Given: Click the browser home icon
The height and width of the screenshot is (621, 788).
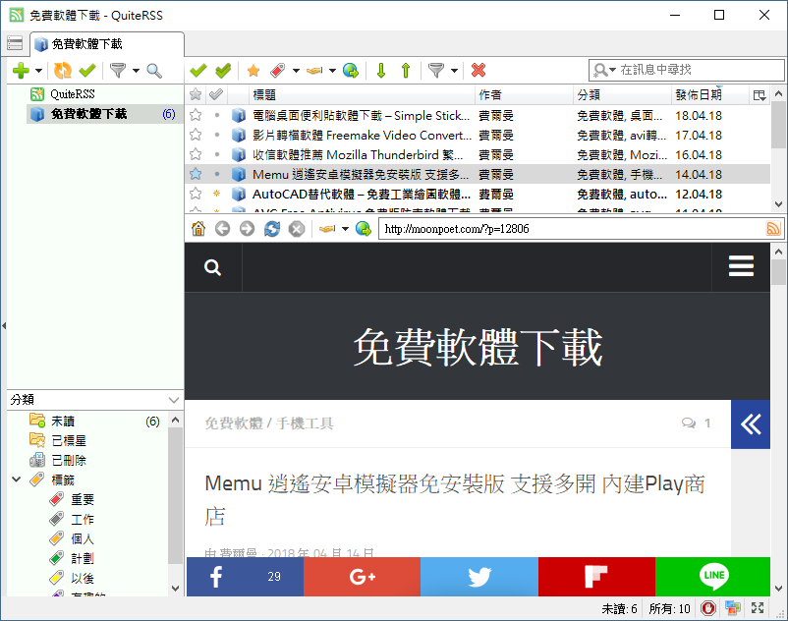Looking at the screenshot, I should pos(198,229).
